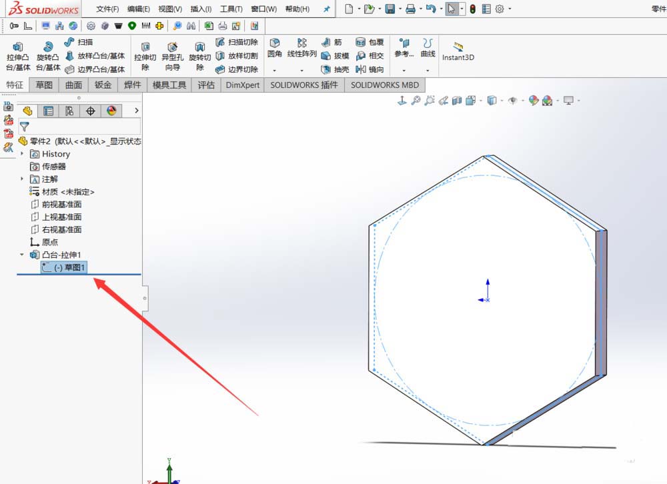The height and width of the screenshot is (484, 667).
Task: Open the Fillet (圆角) dropdown arrow
Action: [275, 71]
